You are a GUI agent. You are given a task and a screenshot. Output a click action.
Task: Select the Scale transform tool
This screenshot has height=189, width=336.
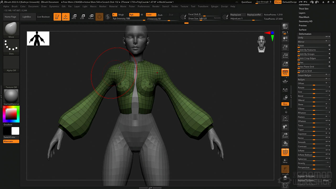tap(82, 17)
